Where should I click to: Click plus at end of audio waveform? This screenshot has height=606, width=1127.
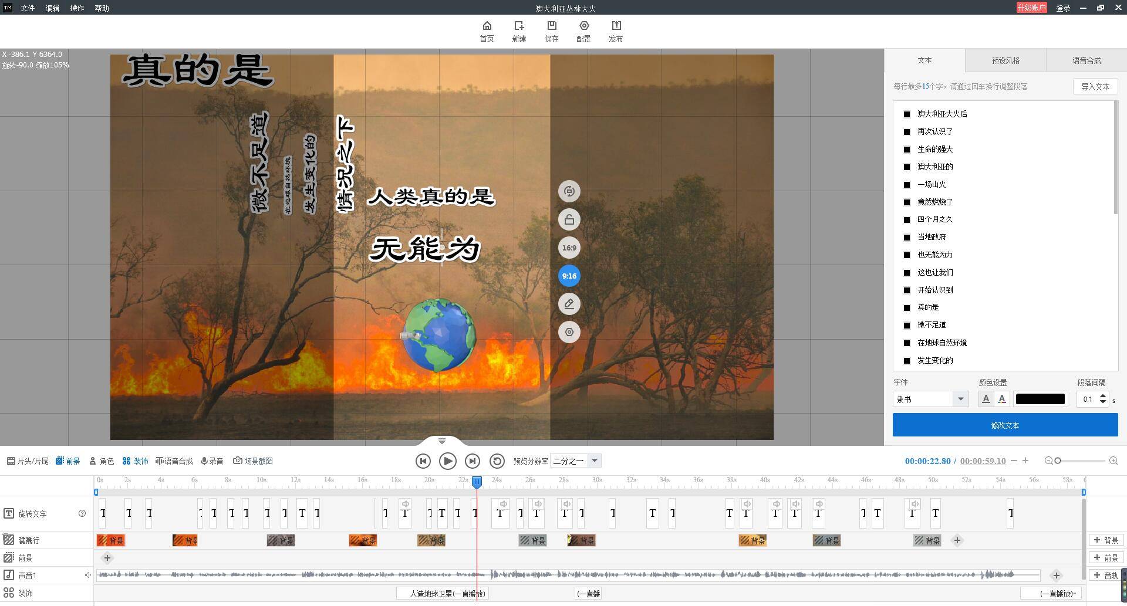[1057, 575]
